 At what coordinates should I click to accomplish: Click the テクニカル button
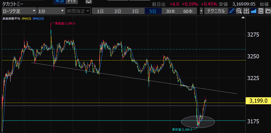pyautogui.click(x=216, y=11)
